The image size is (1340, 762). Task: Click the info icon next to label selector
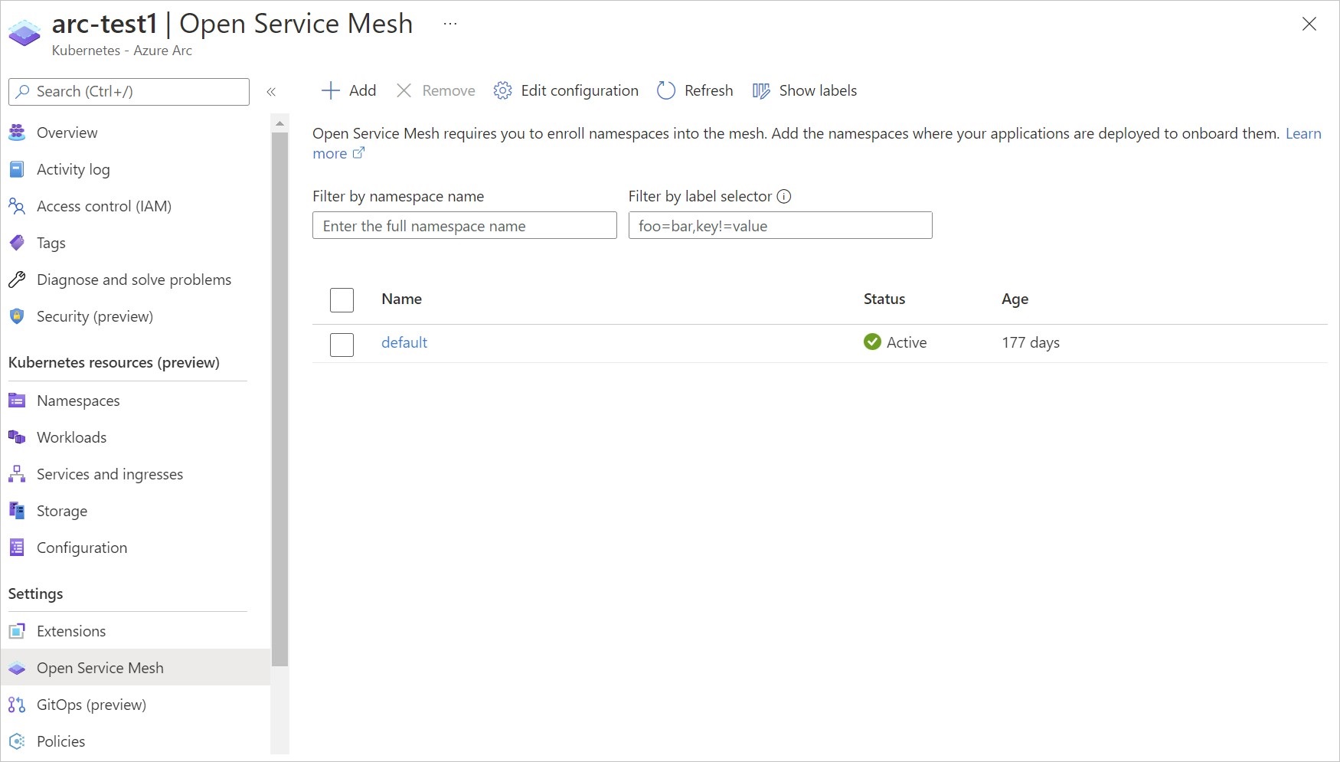click(x=784, y=196)
